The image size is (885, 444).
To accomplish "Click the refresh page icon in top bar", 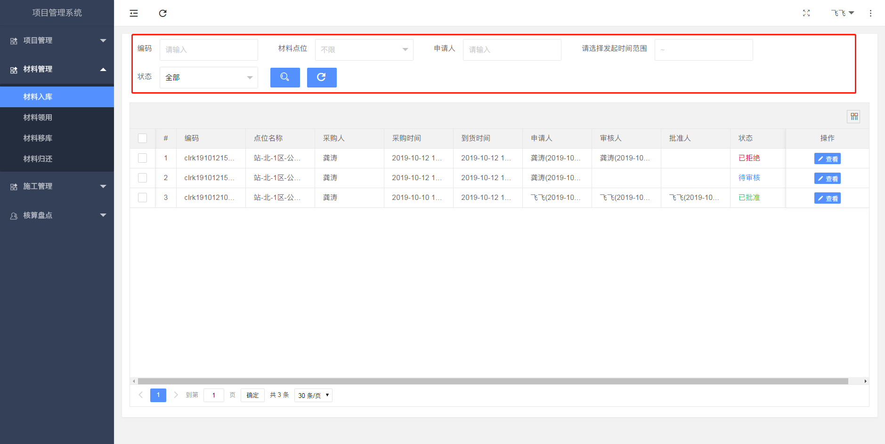I will coord(163,13).
